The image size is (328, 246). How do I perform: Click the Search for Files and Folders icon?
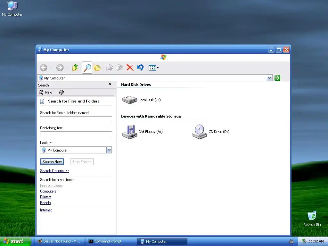click(x=42, y=102)
